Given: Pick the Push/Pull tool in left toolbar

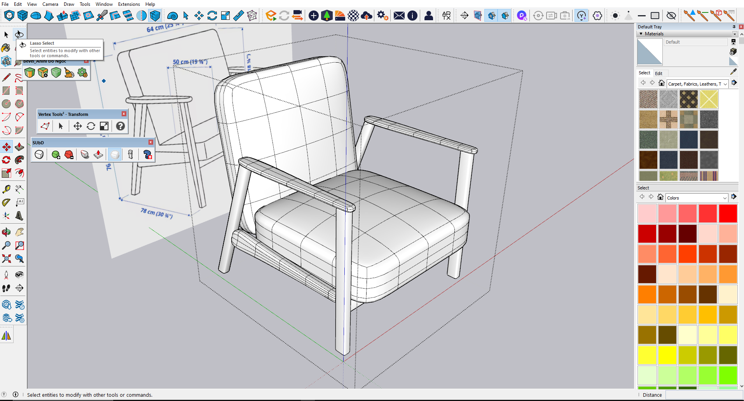Looking at the screenshot, I should click(x=19, y=147).
